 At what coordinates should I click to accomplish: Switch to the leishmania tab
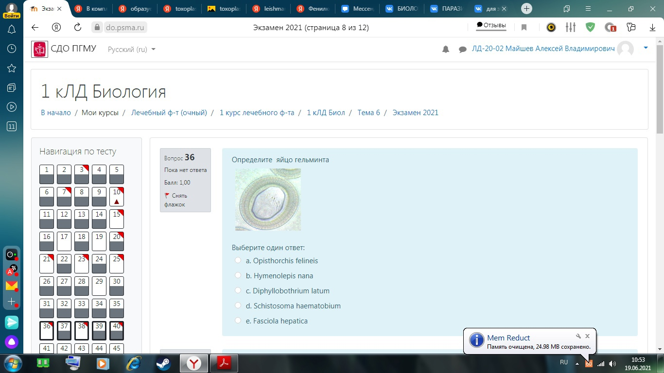[269, 9]
